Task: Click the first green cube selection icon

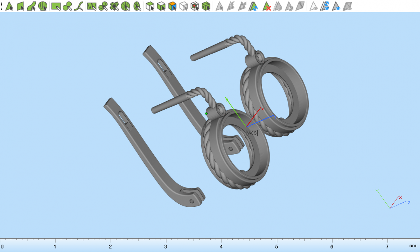Action: click(150, 6)
